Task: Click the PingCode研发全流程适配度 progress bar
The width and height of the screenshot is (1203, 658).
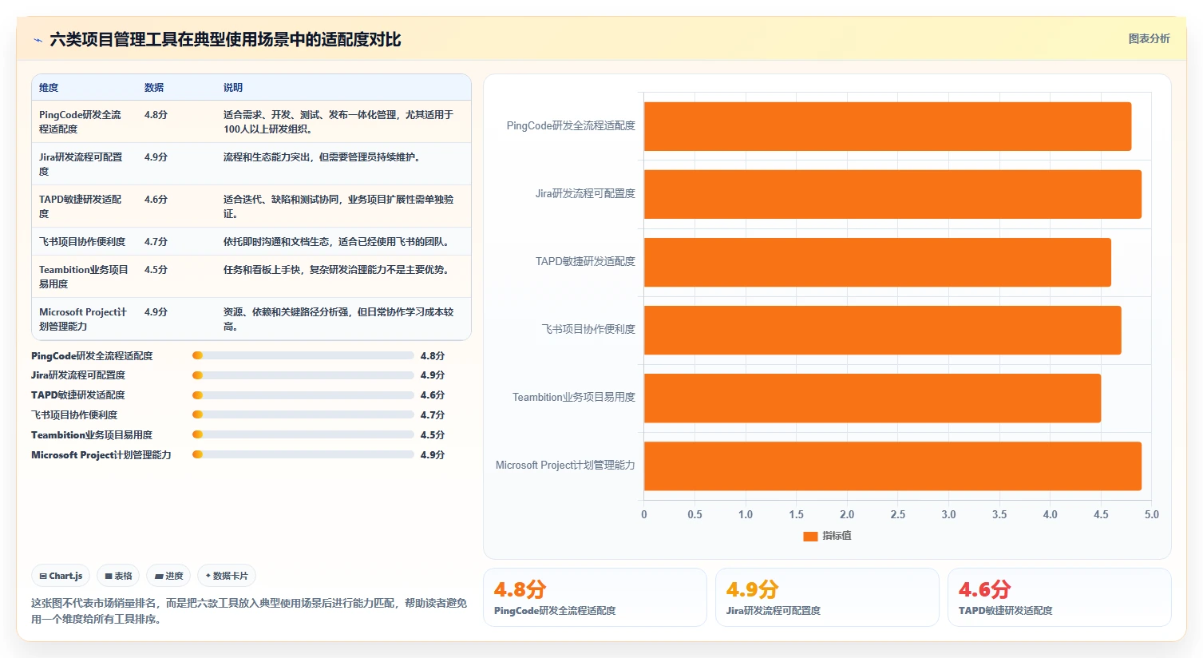Action: pyautogui.click(x=303, y=355)
